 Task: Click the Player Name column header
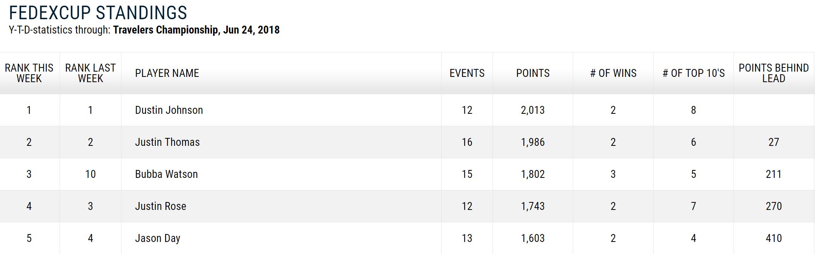click(167, 73)
